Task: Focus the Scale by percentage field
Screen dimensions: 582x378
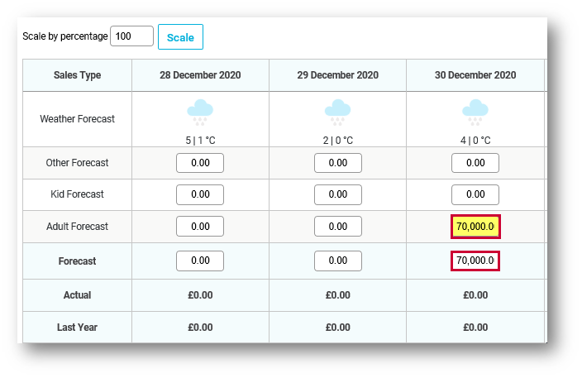Action: [131, 36]
